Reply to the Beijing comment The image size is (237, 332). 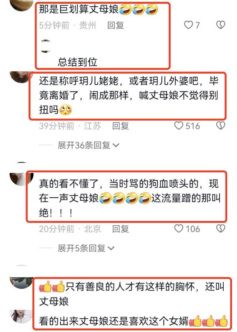coord(121,229)
